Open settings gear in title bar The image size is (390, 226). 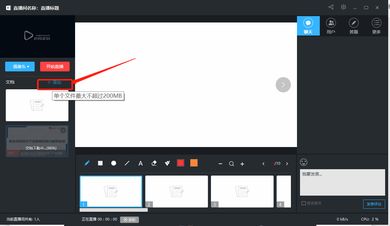343,7
